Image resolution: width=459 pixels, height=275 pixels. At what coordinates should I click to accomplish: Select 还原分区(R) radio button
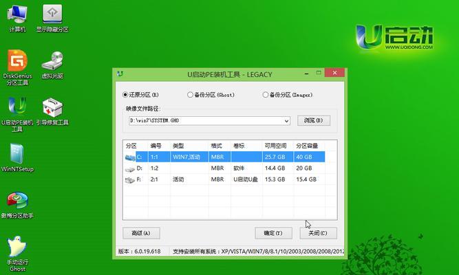click(125, 95)
